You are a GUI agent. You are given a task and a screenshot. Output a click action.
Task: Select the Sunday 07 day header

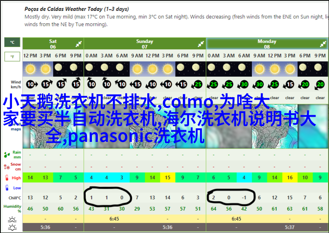click(145, 44)
